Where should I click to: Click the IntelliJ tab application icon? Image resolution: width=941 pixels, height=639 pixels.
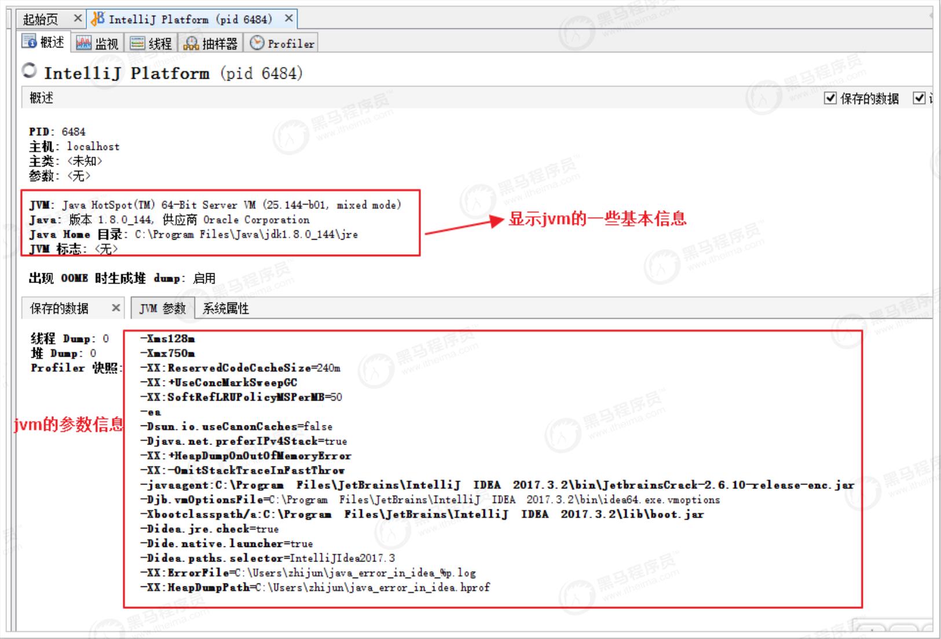point(98,19)
